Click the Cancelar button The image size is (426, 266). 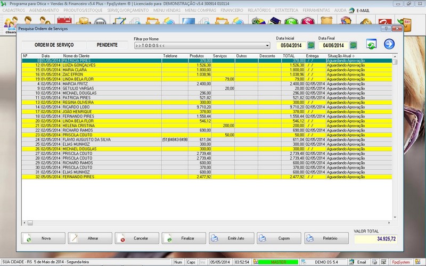pos(137,238)
